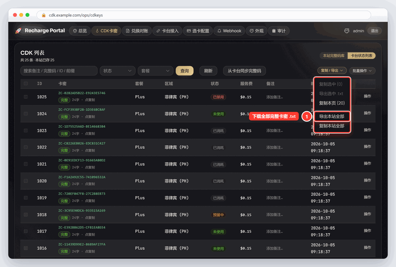Expand the 状态 filter dropdown

(118, 71)
